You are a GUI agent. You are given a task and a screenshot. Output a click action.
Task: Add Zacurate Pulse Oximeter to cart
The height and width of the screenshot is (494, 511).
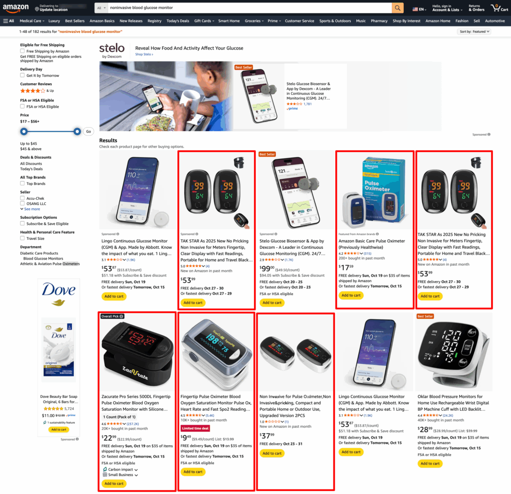coord(114,484)
